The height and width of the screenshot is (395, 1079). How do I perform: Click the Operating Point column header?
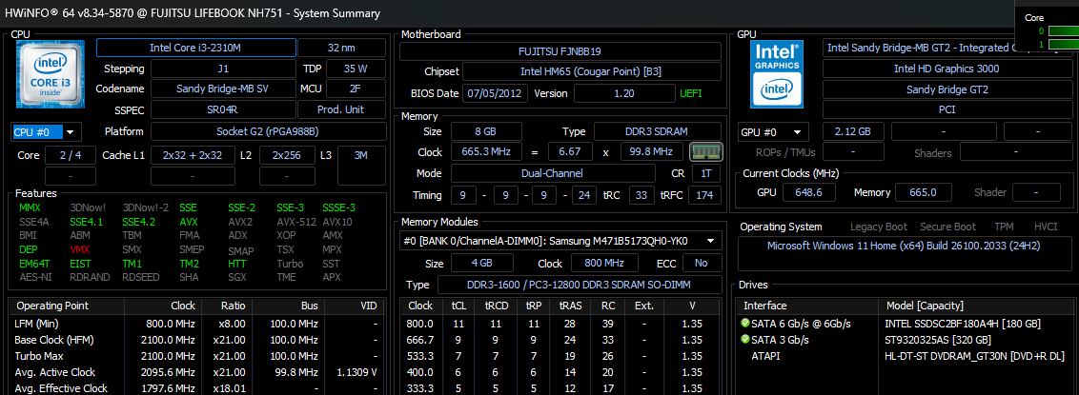point(53,306)
